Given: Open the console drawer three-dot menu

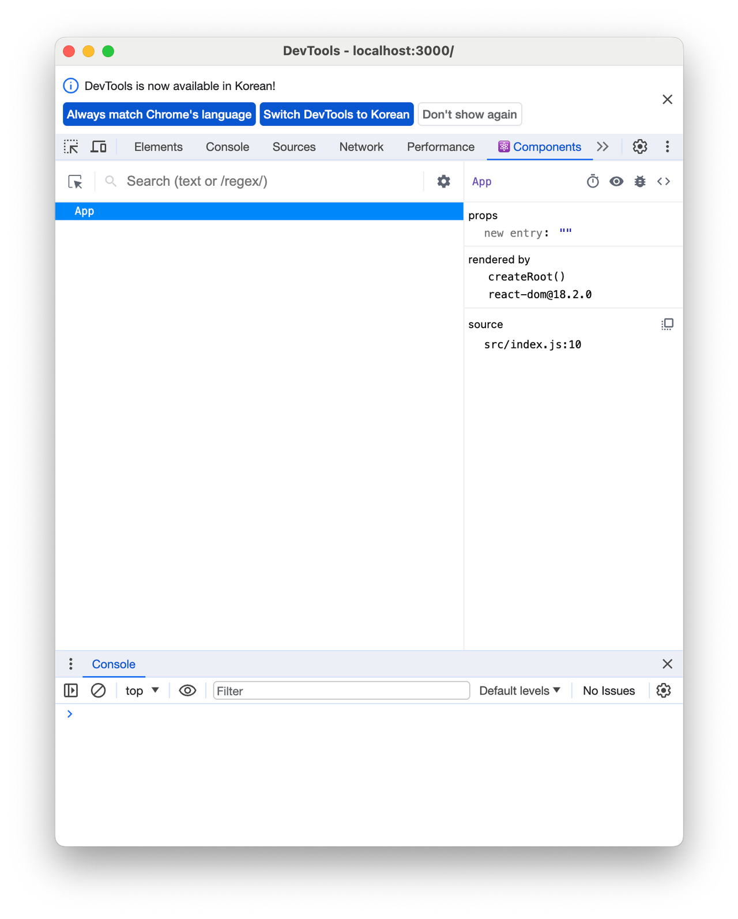Looking at the screenshot, I should click(71, 664).
